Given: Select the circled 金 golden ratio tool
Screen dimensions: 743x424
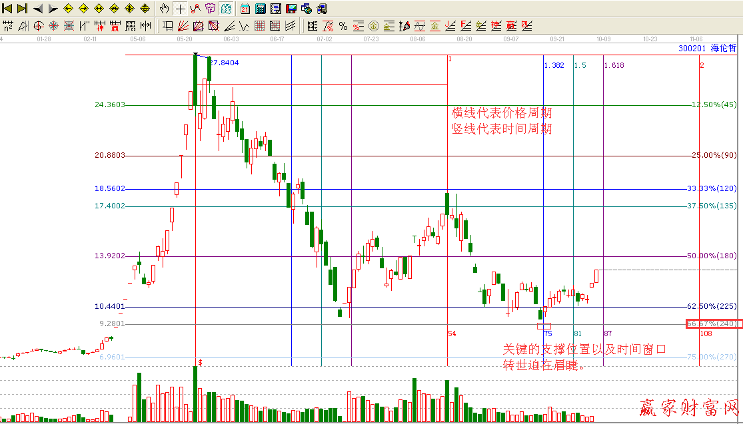Looking at the screenshot, I should click(374, 27).
